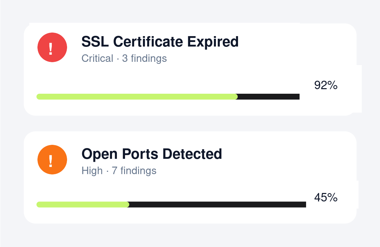Click the SSL Certificate Expired title
Image resolution: width=380 pixels, height=247 pixels.
coord(160,42)
